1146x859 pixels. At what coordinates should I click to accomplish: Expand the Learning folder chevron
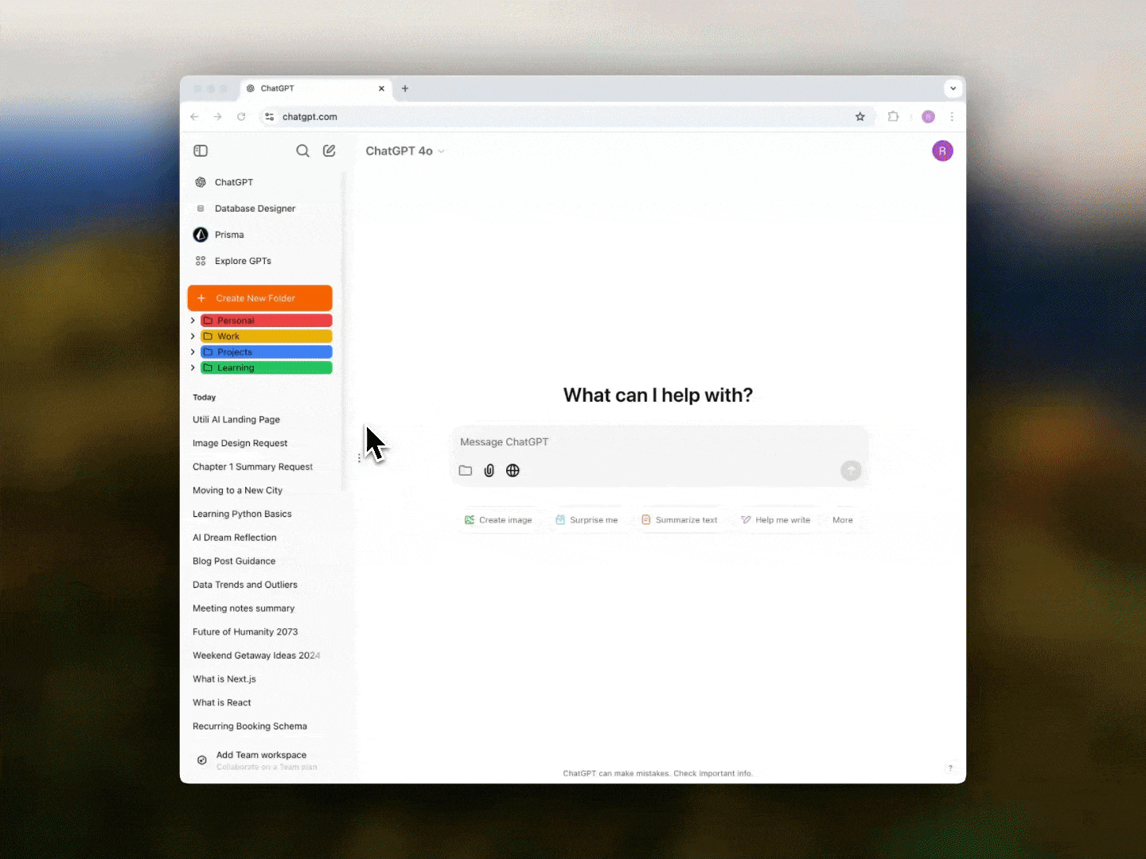[193, 367]
